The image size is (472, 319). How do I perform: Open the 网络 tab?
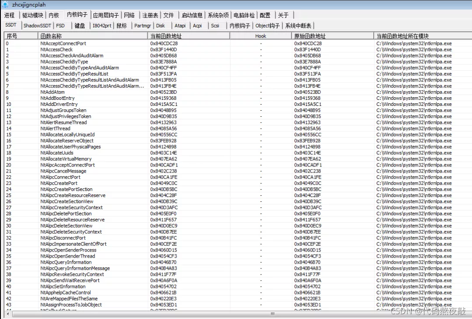[x=129, y=15]
